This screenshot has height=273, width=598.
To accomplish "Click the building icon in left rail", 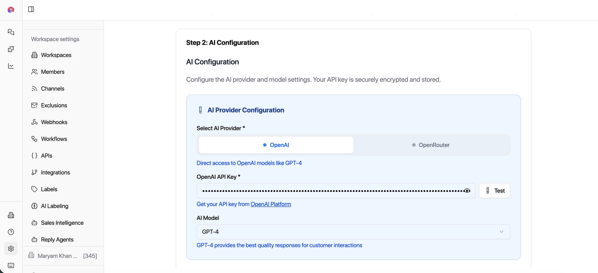I will click(11, 215).
